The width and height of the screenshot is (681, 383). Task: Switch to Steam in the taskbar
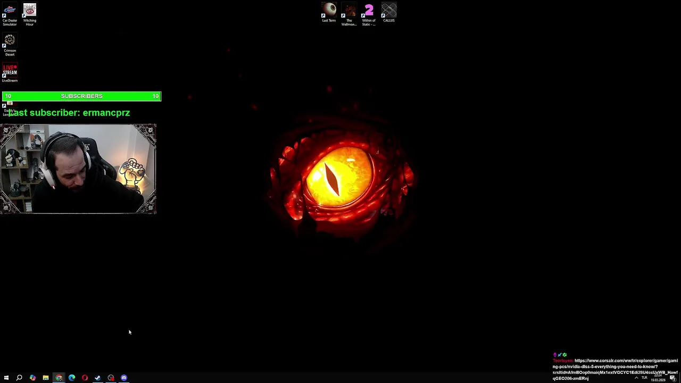pos(98,378)
